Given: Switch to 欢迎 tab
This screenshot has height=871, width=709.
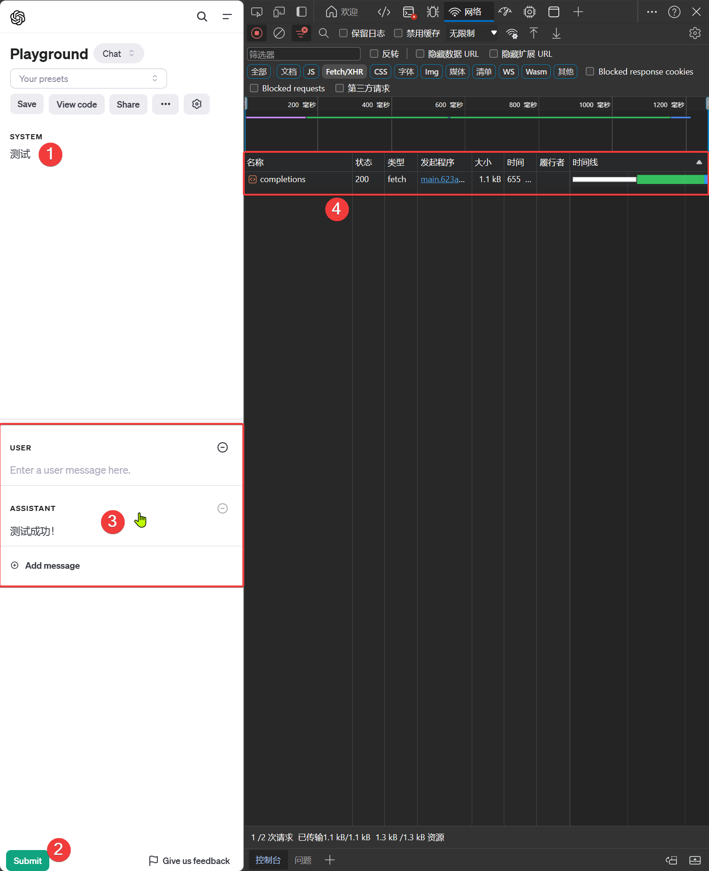Looking at the screenshot, I should (x=341, y=12).
